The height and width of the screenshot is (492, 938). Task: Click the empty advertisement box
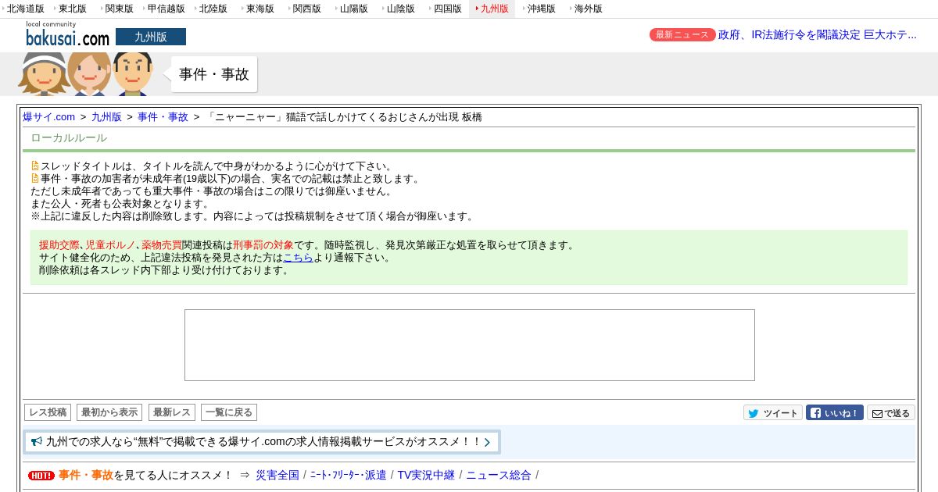(x=469, y=345)
